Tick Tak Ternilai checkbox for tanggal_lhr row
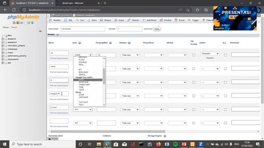The image size is (264, 148). click(193, 96)
